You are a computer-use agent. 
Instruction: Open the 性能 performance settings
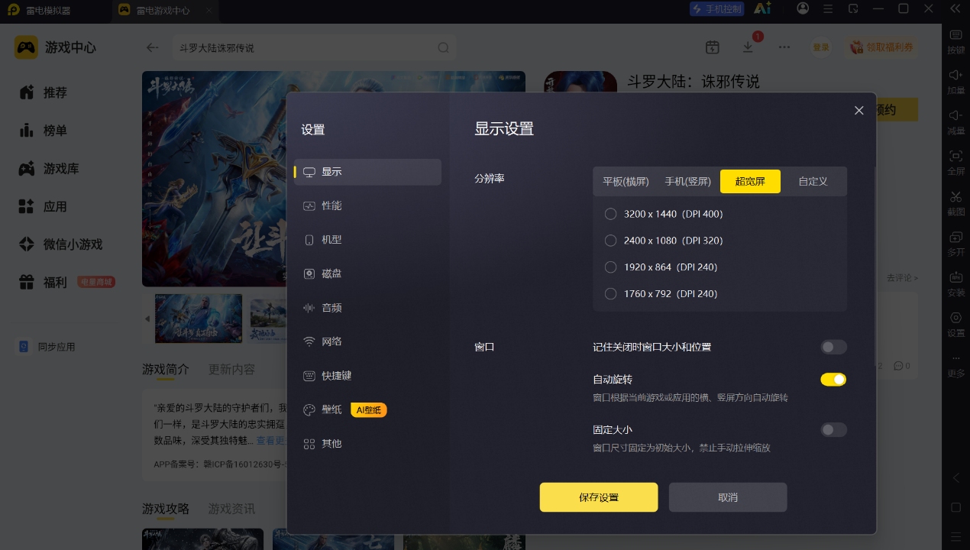(367, 205)
